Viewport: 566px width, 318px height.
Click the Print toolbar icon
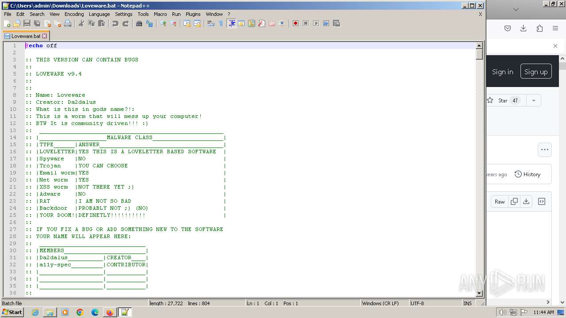(x=68, y=23)
